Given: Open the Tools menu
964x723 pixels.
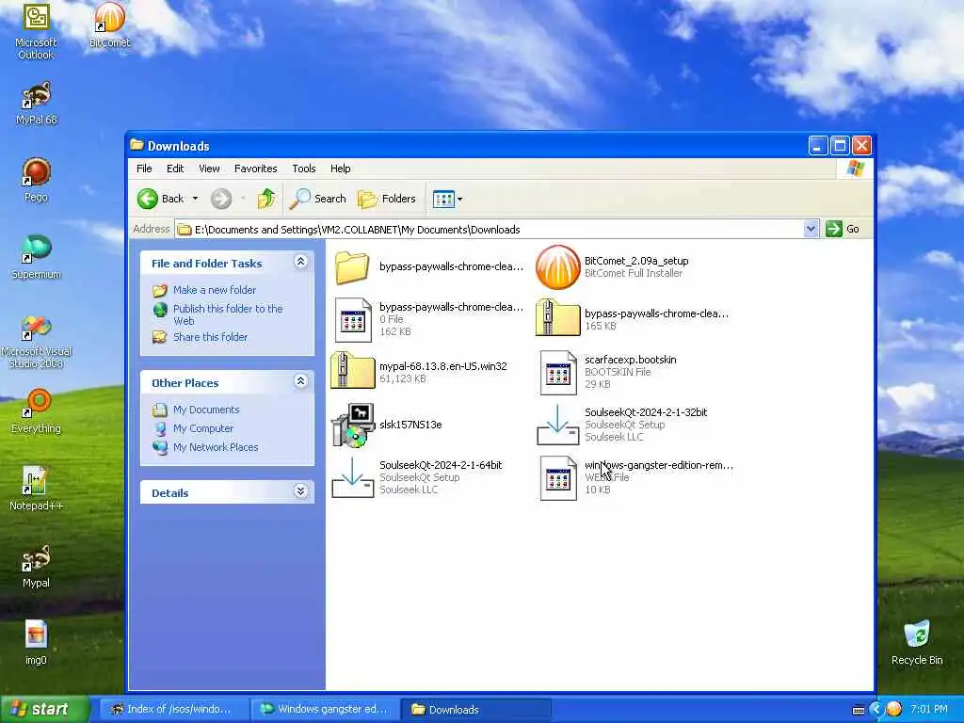Looking at the screenshot, I should click(x=304, y=169).
